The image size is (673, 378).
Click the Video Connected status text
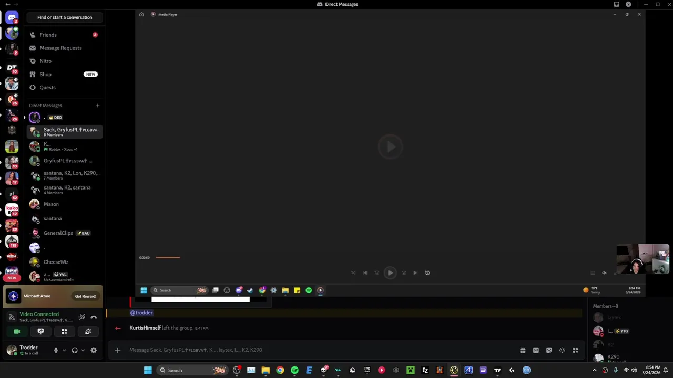pos(39,314)
